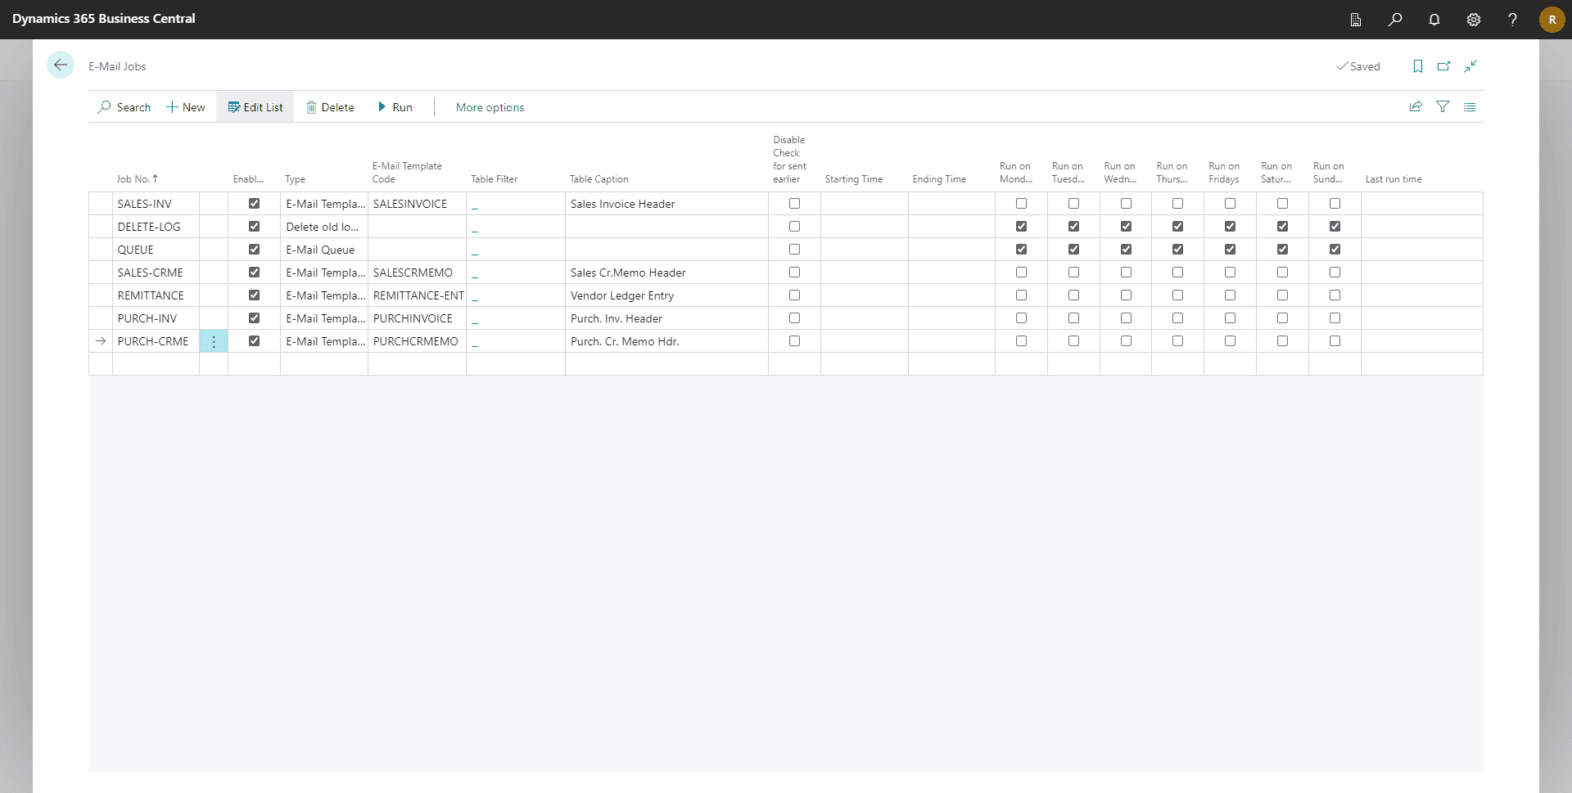The image size is (1572, 793).
Task: Disable the SALES-INV Enabled checkbox
Action: [254, 204]
